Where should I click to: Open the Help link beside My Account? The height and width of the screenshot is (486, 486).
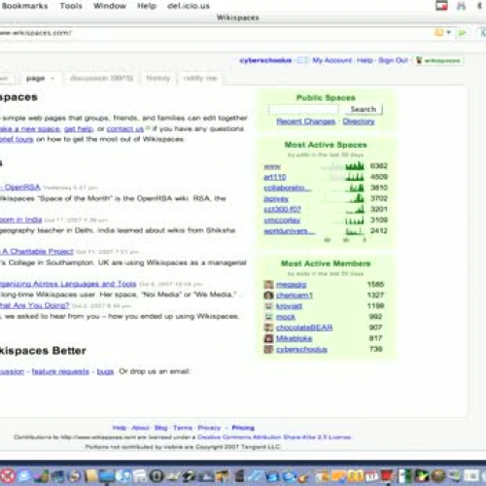point(364,60)
